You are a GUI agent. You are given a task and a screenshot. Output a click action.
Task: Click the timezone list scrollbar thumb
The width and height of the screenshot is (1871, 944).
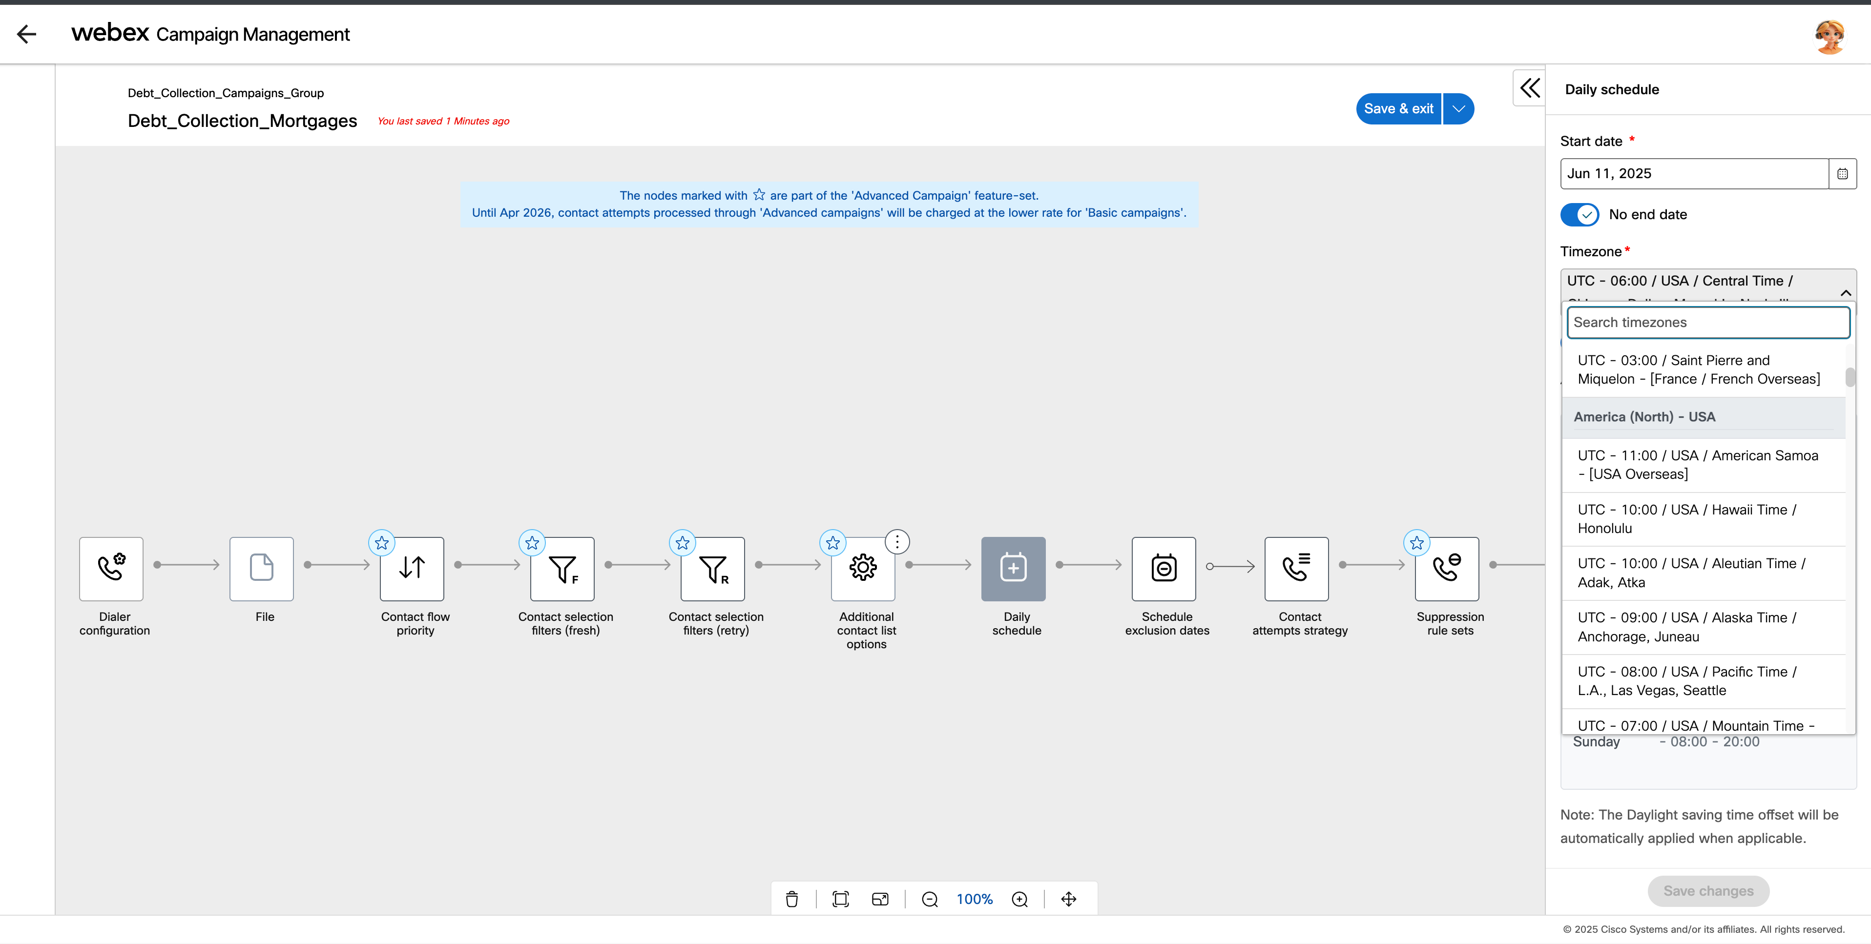[x=1850, y=378]
